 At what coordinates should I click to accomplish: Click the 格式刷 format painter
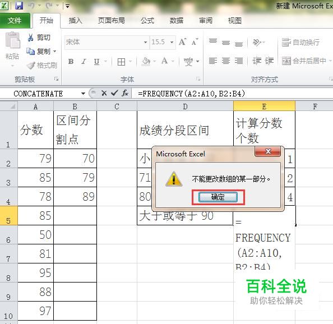pyautogui.click(x=42, y=65)
